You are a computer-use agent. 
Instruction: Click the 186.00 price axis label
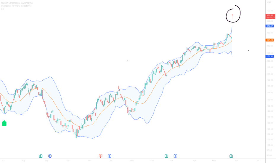pyautogui.click(x=269, y=86)
